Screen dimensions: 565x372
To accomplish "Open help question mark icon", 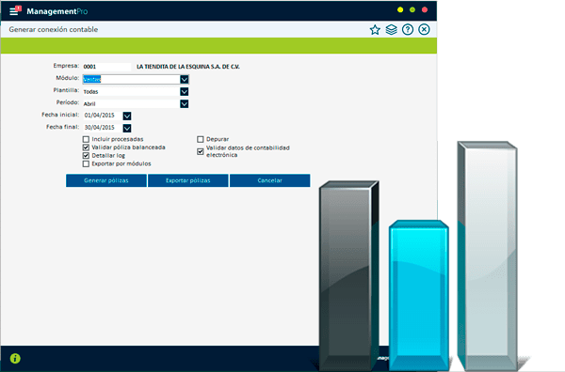I will point(408,29).
